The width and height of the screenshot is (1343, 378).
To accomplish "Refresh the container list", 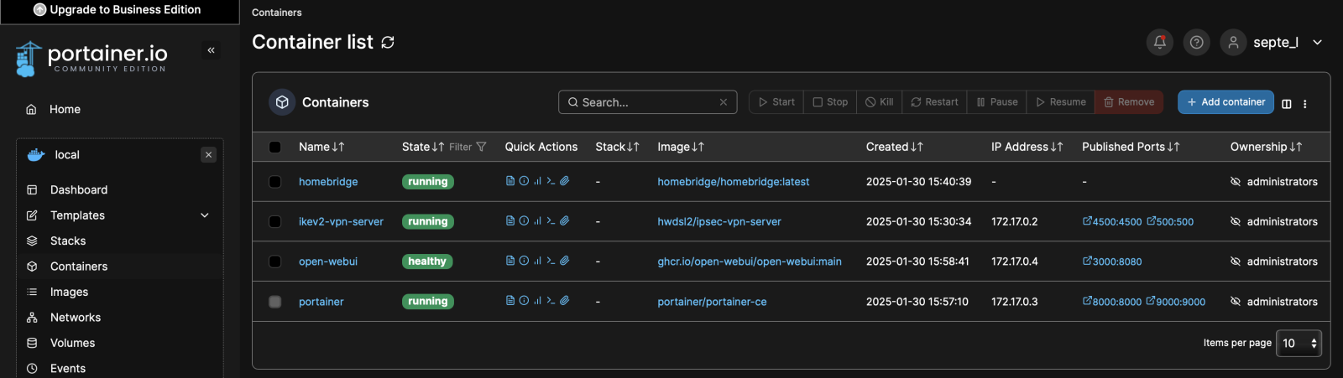I will click(x=388, y=43).
